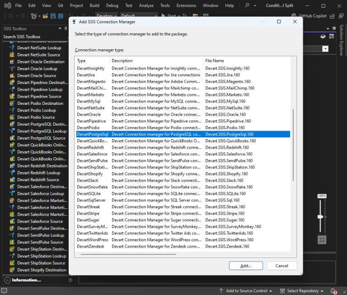Select Devart Redshift Source in toolbox

point(38,180)
